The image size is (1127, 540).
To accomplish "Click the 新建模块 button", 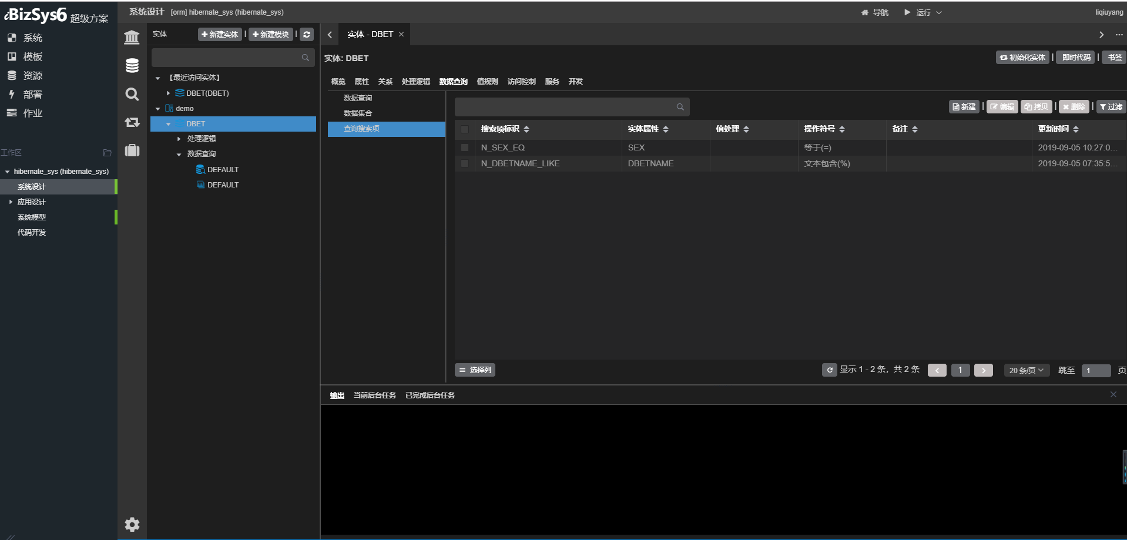I will pos(271,35).
